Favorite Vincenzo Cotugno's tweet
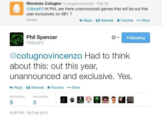162x122 pixels. [x=125, y=20]
